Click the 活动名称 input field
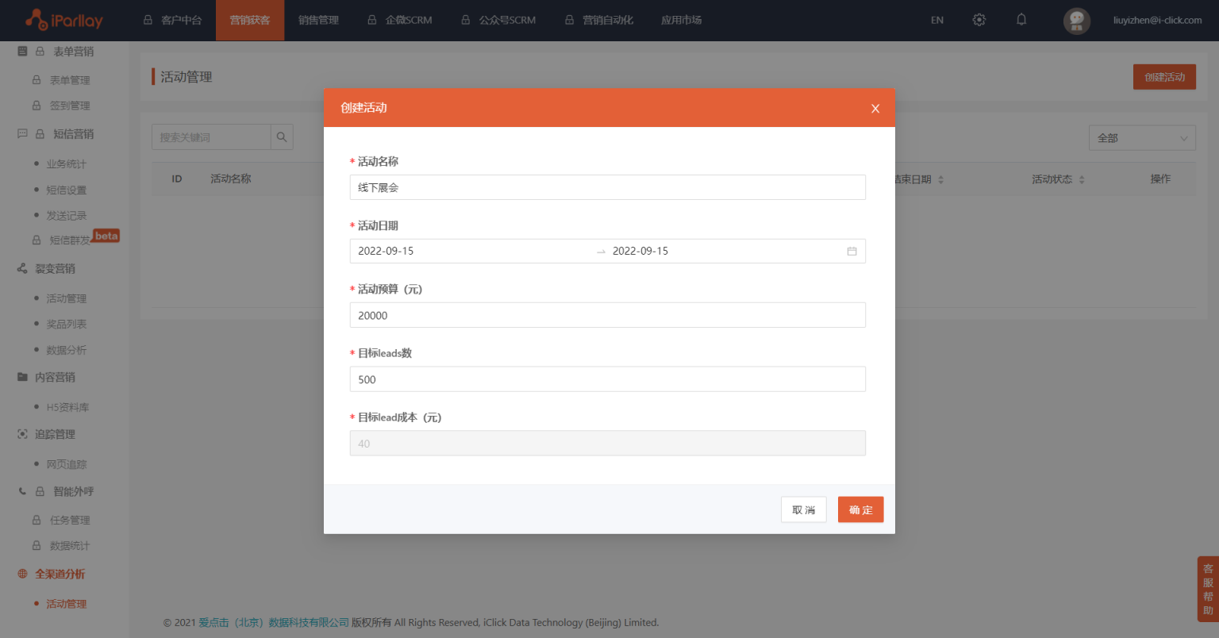 pyautogui.click(x=607, y=188)
